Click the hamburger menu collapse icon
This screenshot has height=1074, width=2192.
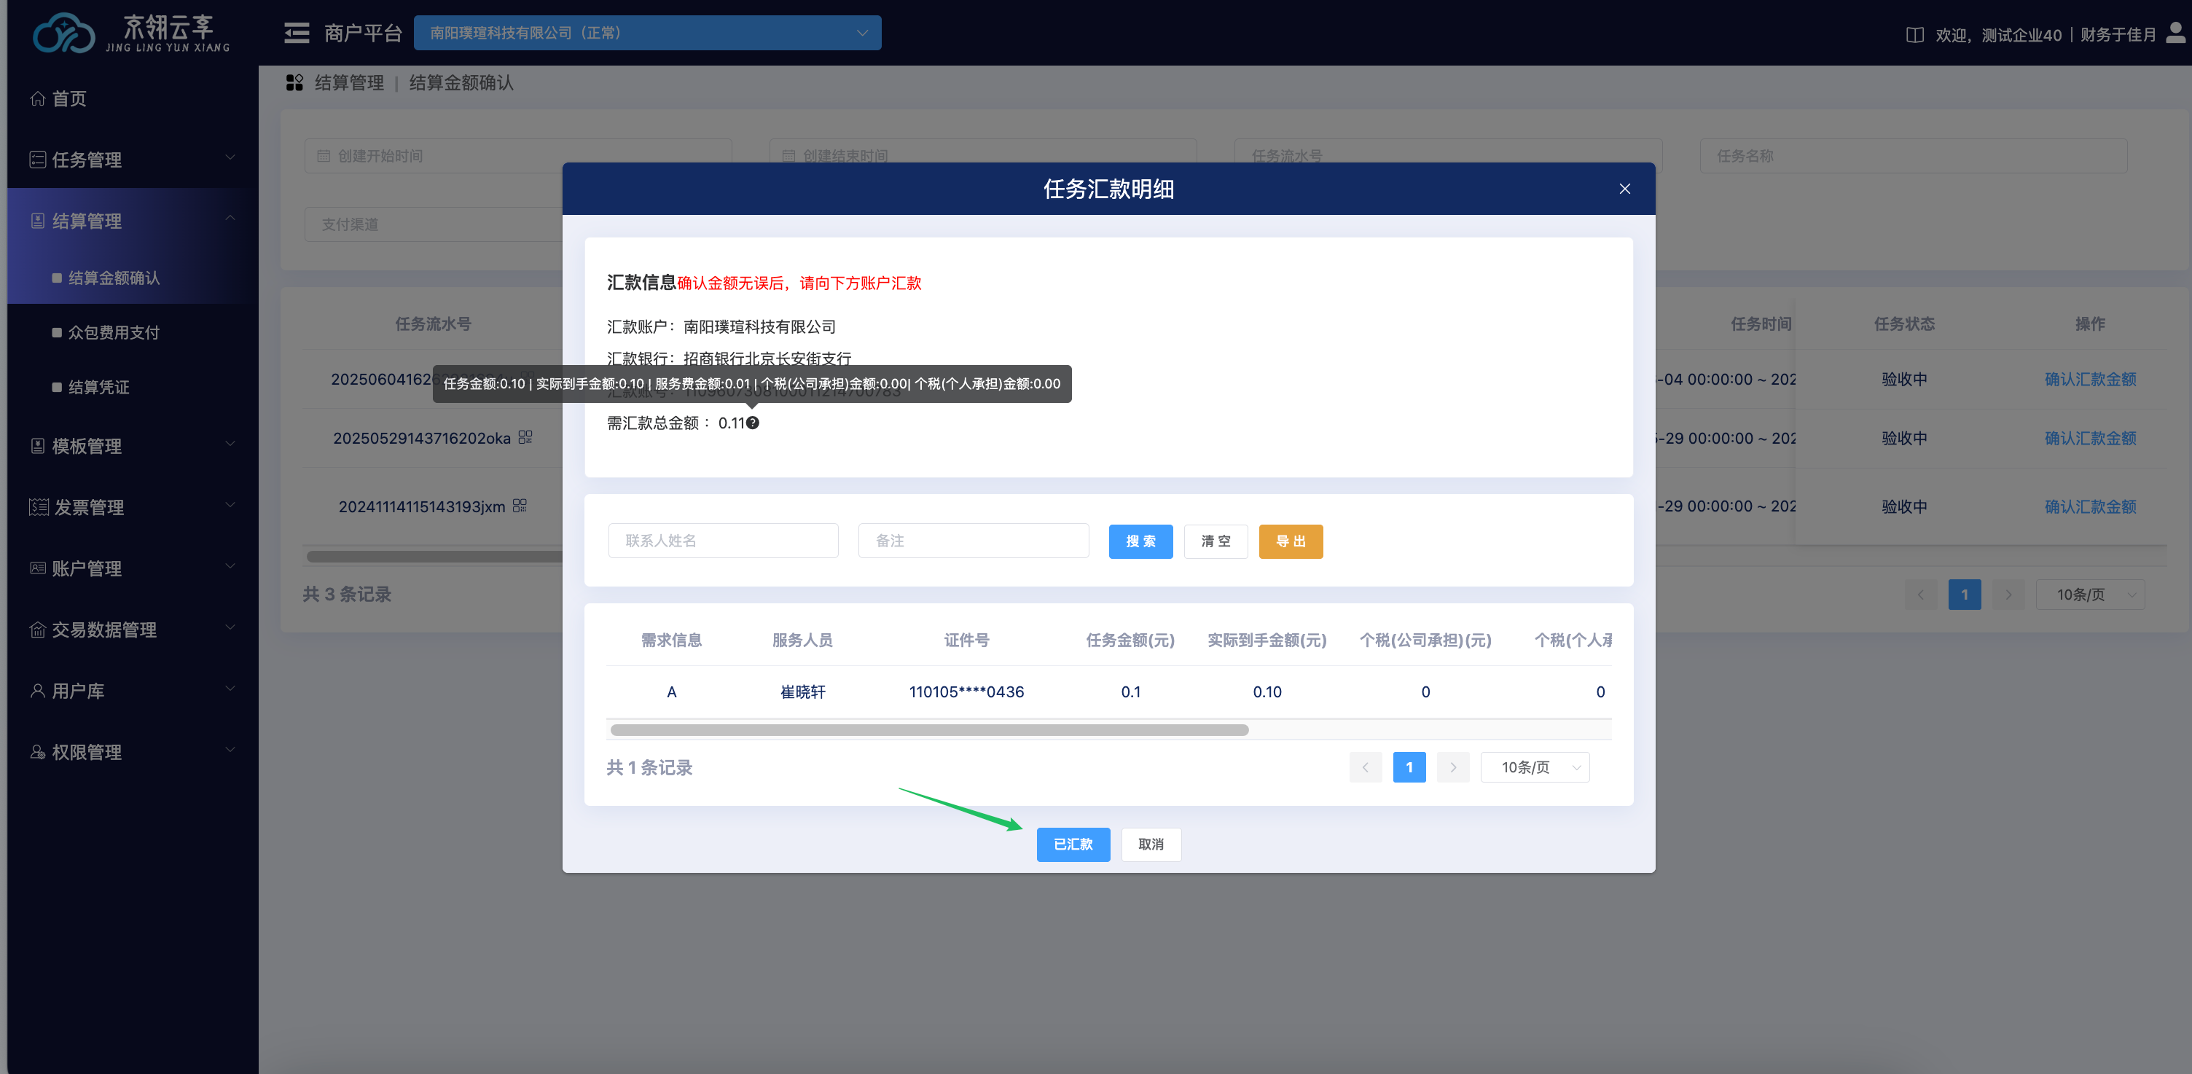(296, 34)
